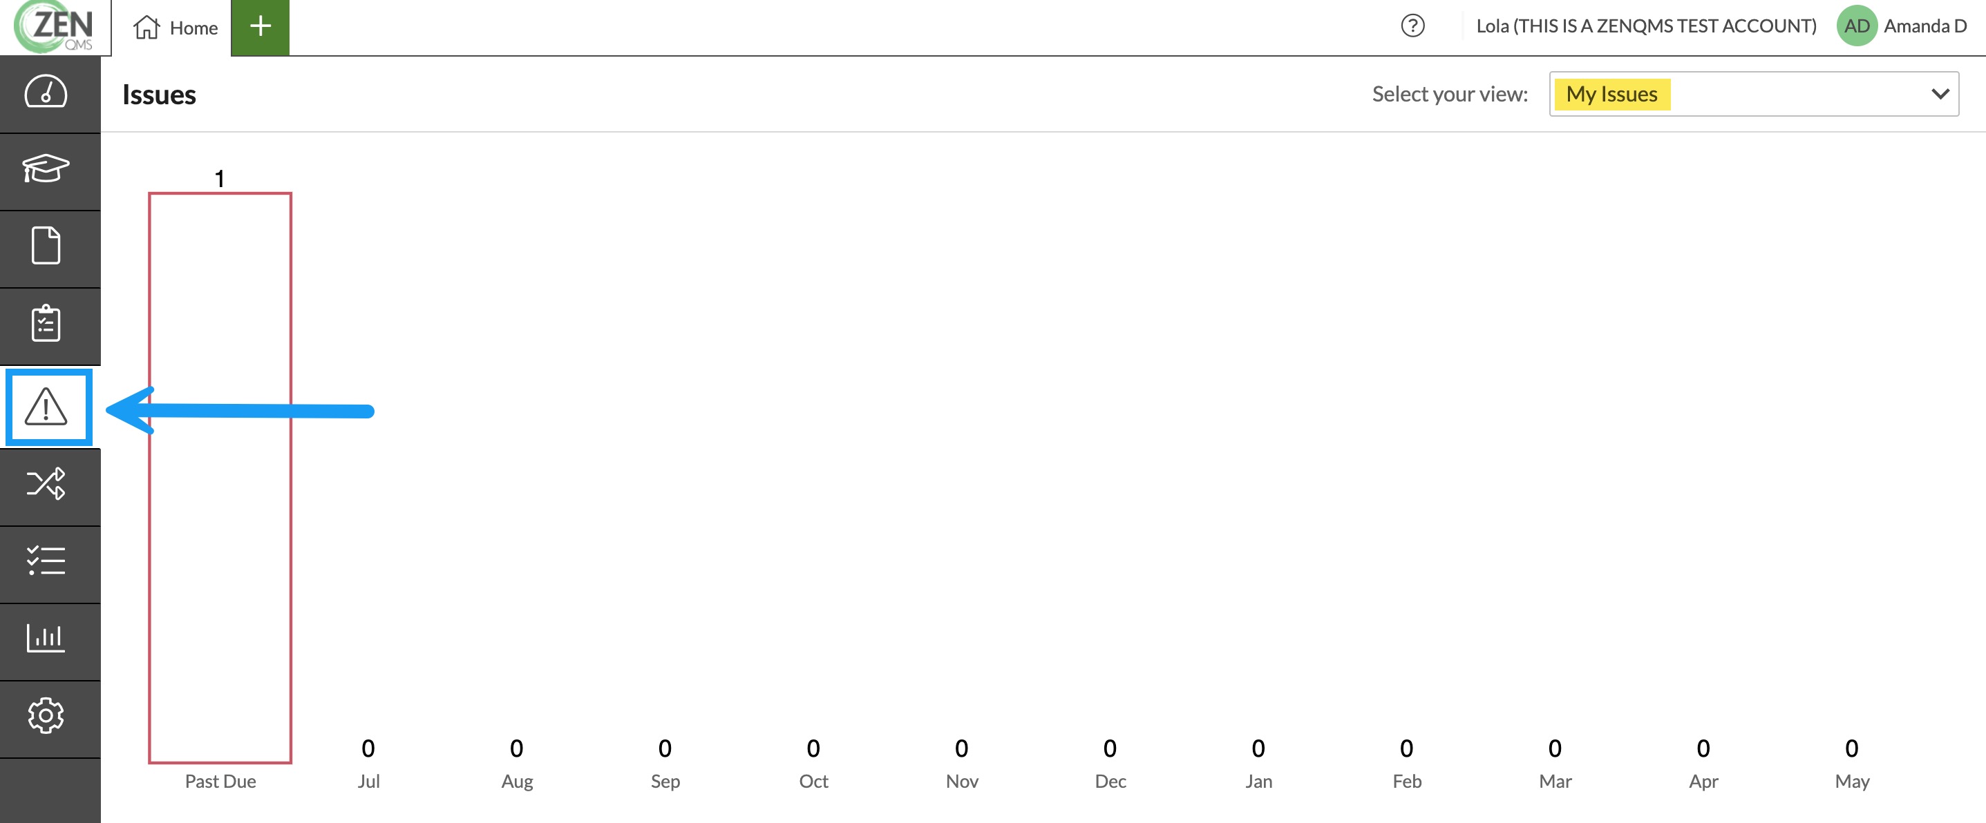Select the Dec month label in chart
The height and width of the screenshot is (823, 1986).
tap(1110, 781)
